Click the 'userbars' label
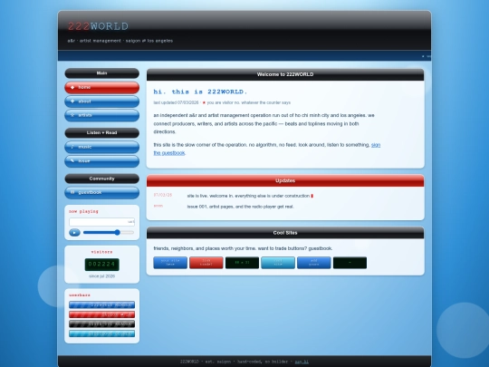Viewport: 489px width, 367px height. coord(80,295)
